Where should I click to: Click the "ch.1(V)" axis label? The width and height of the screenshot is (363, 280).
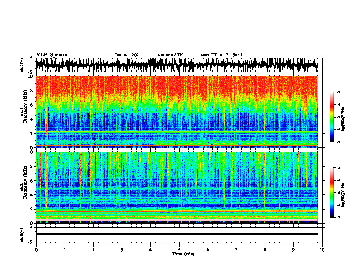click(x=22, y=65)
